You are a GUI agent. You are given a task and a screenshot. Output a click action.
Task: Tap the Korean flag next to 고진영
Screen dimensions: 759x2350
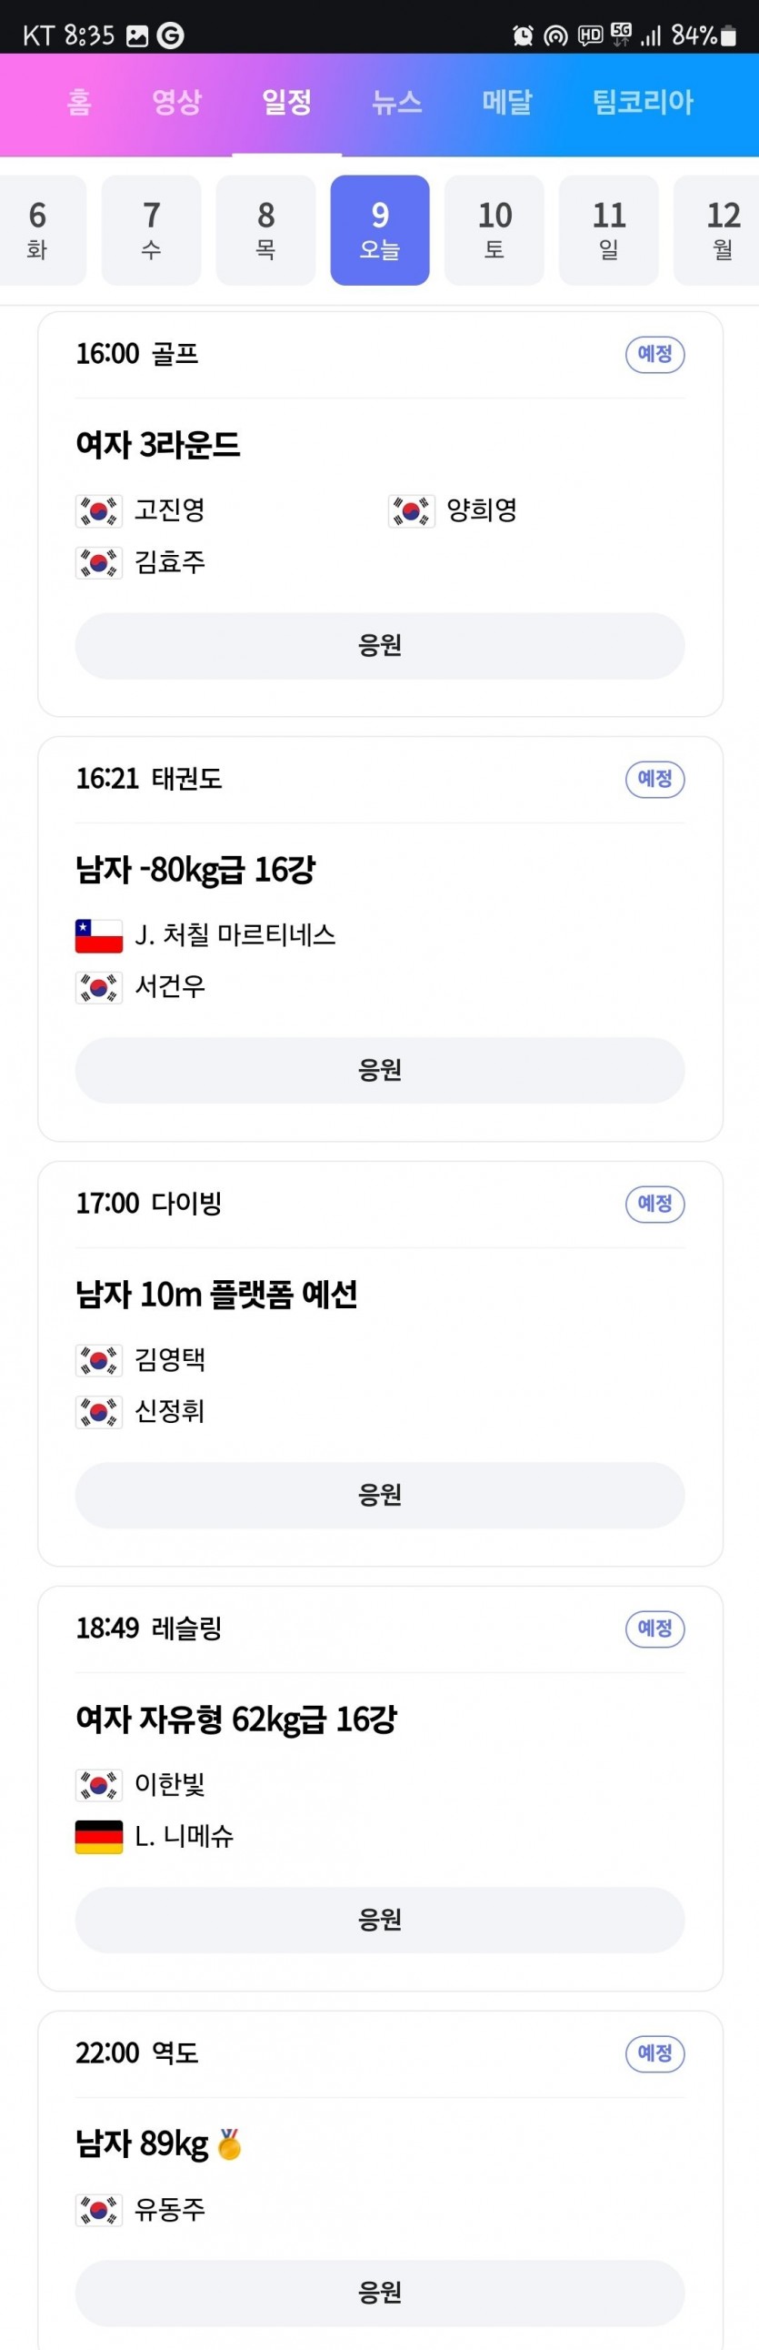[x=98, y=511]
